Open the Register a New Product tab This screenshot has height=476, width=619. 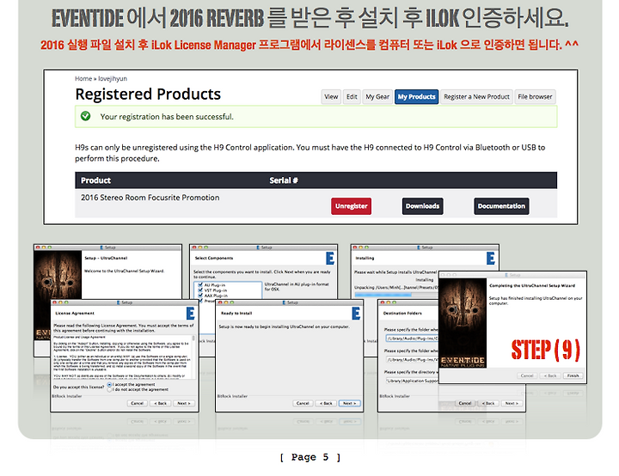(476, 97)
